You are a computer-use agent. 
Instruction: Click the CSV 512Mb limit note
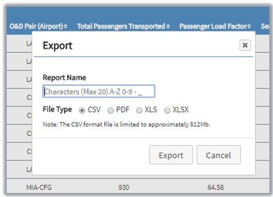coord(126,124)
